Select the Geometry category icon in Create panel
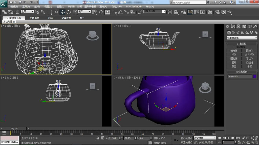Viewport: 259px width, 145px height. pyautogui.click(x=229, y=32)
